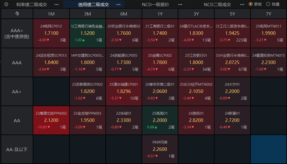Open the 24大宁01 cell

pyautogui.click(x=232, y=92)
